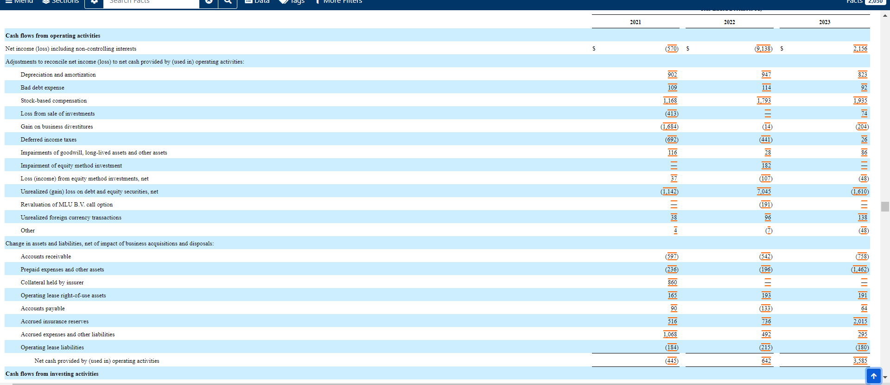890x385 pixels.
Task: Open search settings gear icon
Action: point(95,2)
